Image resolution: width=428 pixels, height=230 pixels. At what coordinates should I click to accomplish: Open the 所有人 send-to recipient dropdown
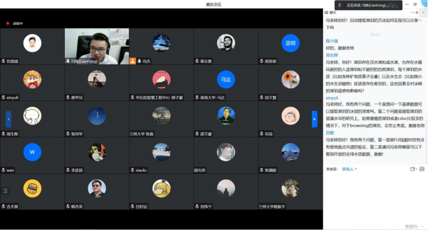pos(349,169)
